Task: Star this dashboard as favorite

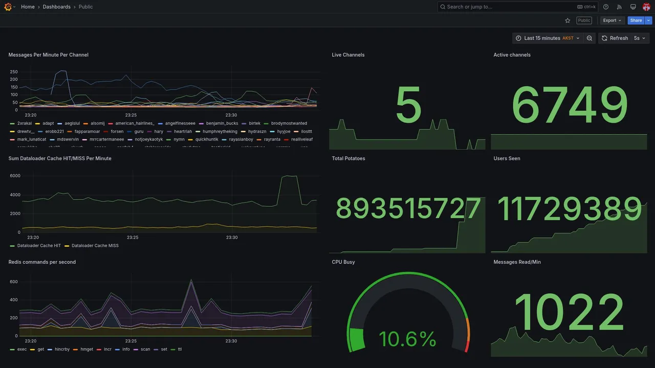Action: point(567,20)
